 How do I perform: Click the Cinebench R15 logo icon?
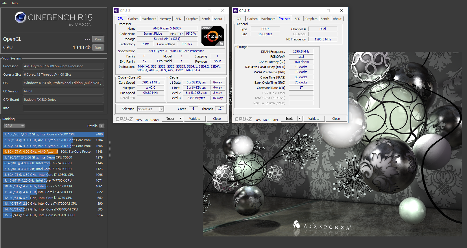click(21, 17)
